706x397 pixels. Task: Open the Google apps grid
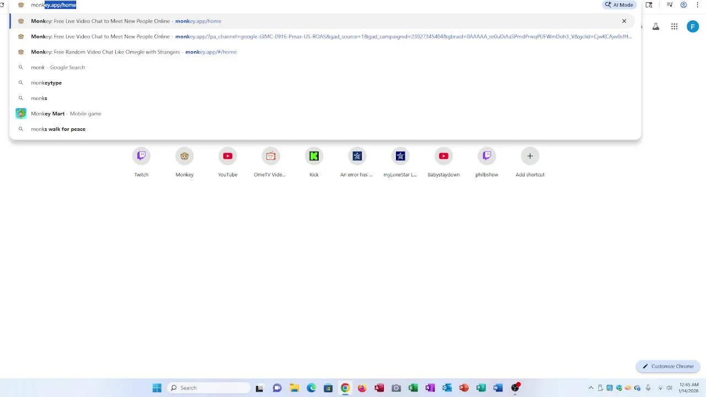674,26
